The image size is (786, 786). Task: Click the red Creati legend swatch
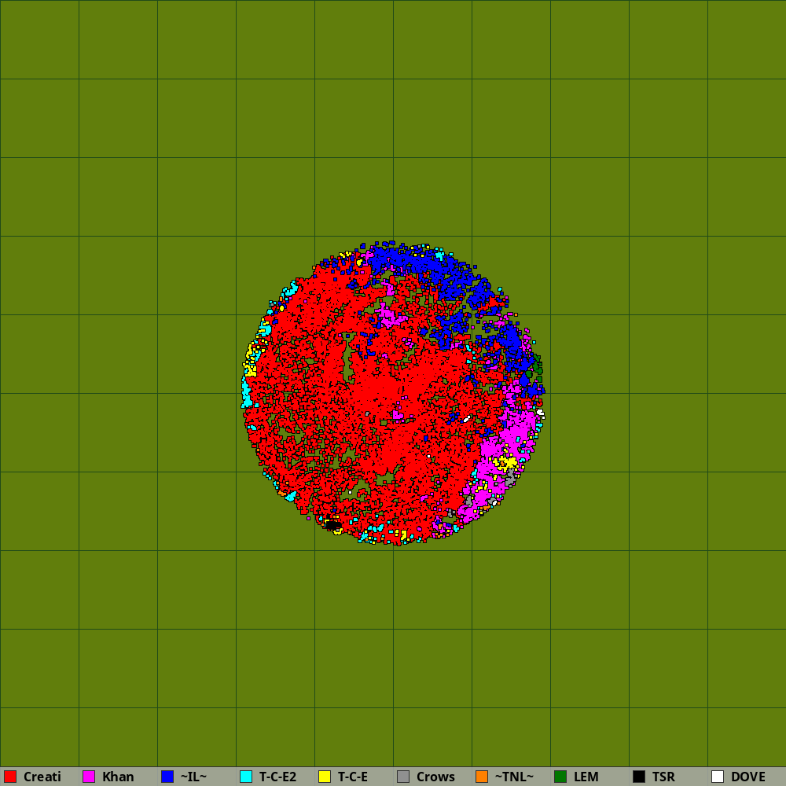pyautogui.click(x=10, y=777)
